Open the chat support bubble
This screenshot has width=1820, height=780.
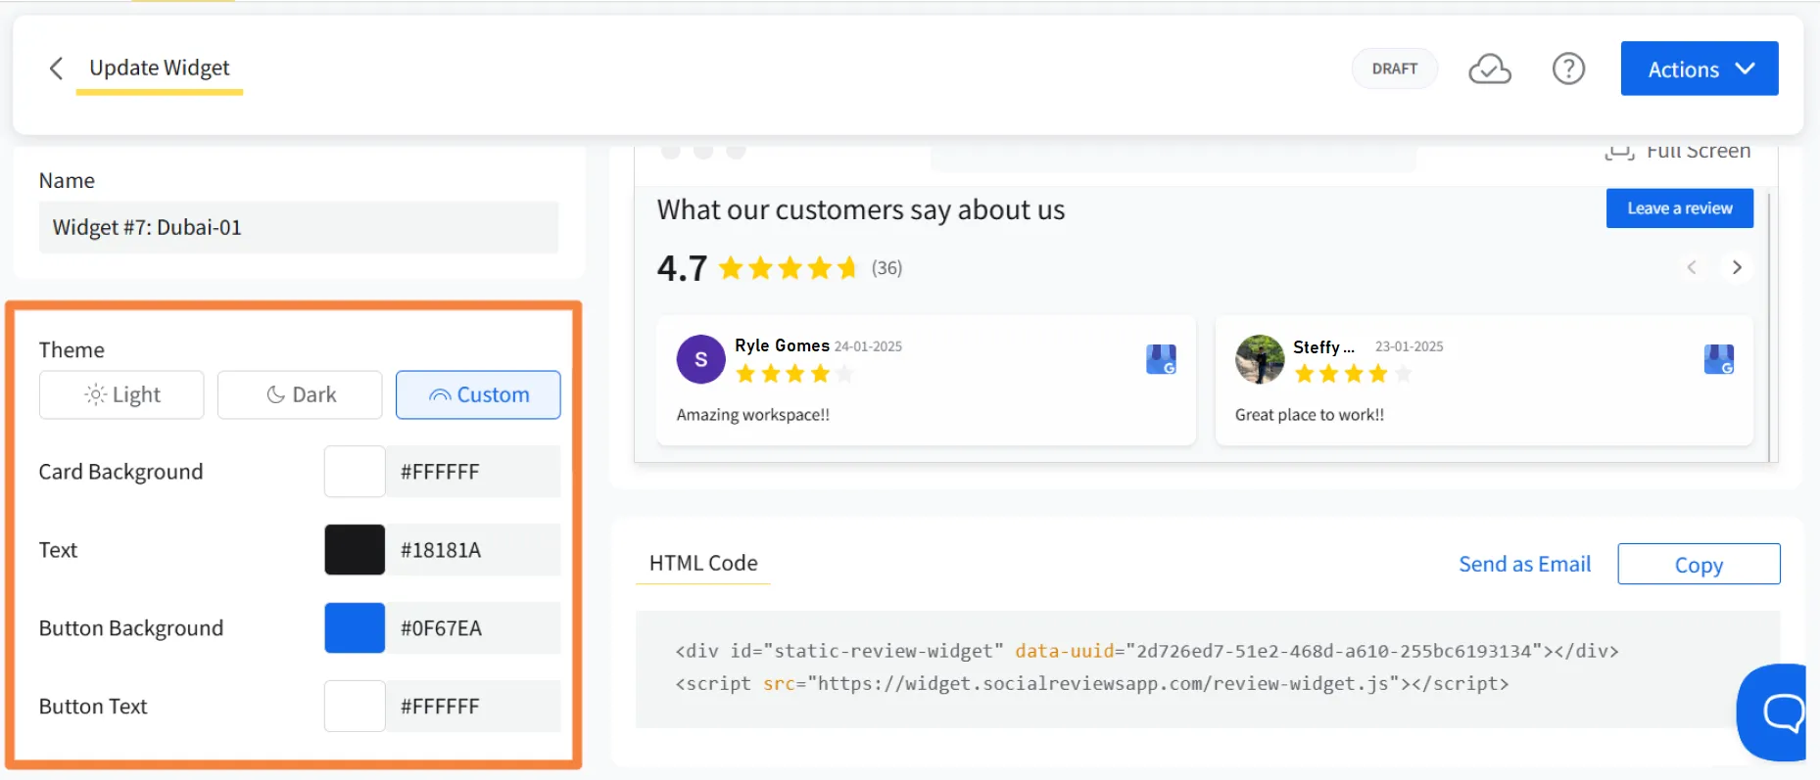[x=1778, y=711]
